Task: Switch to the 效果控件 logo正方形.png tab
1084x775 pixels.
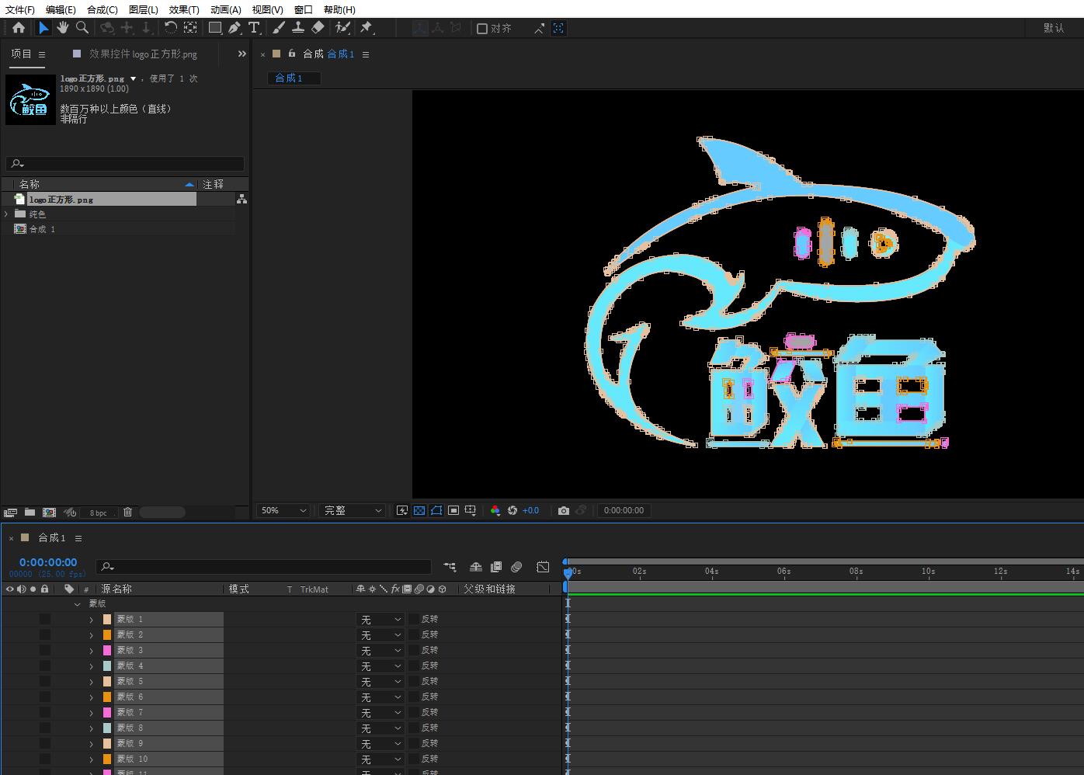Action: click(143, 54)
